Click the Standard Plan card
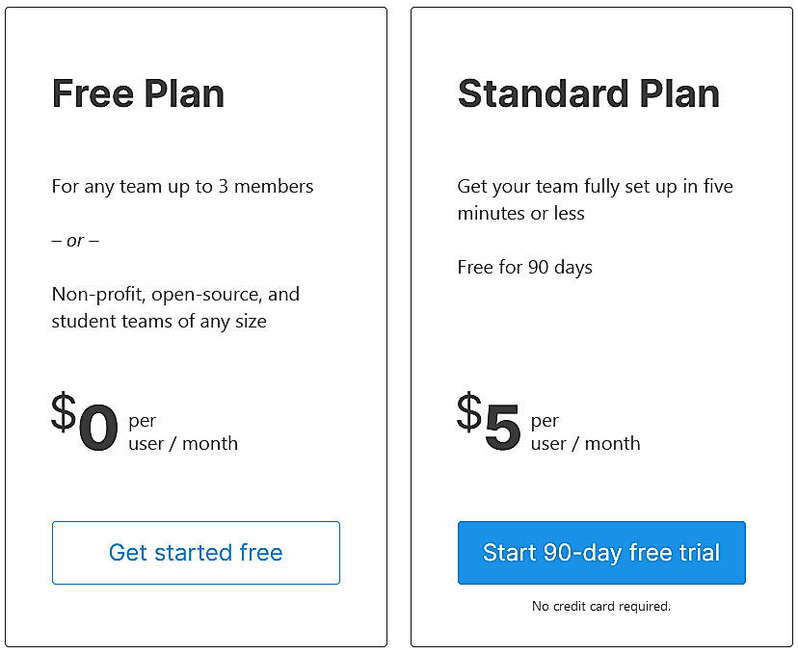Viewport: 798px width, 654px height. (x=601, y=327)
